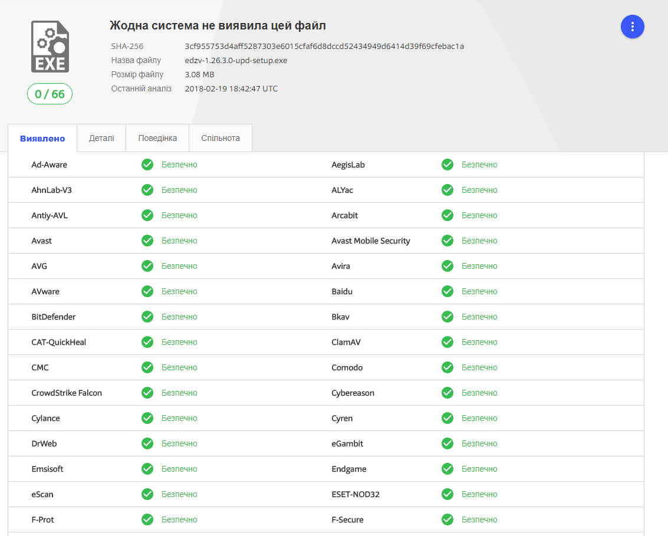Click the checkmark icon for CrowdStrike Falcon

point(147,393)
